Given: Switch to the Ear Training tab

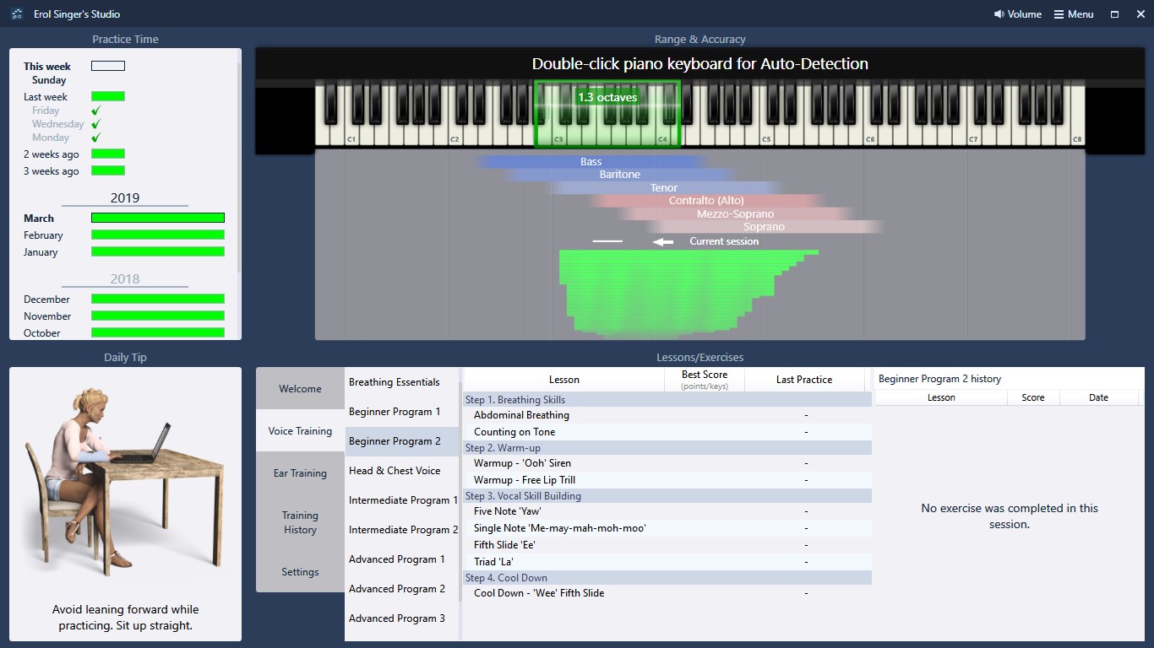Looking at the screenshot, I should 299,473.
